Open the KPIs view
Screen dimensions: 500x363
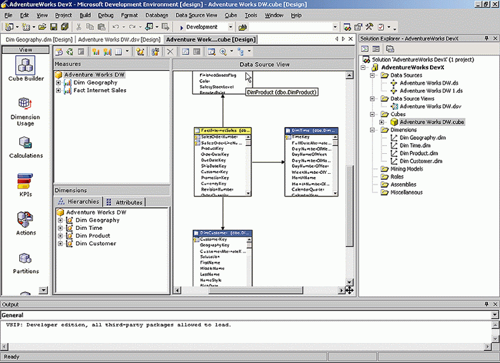point(25,185)
